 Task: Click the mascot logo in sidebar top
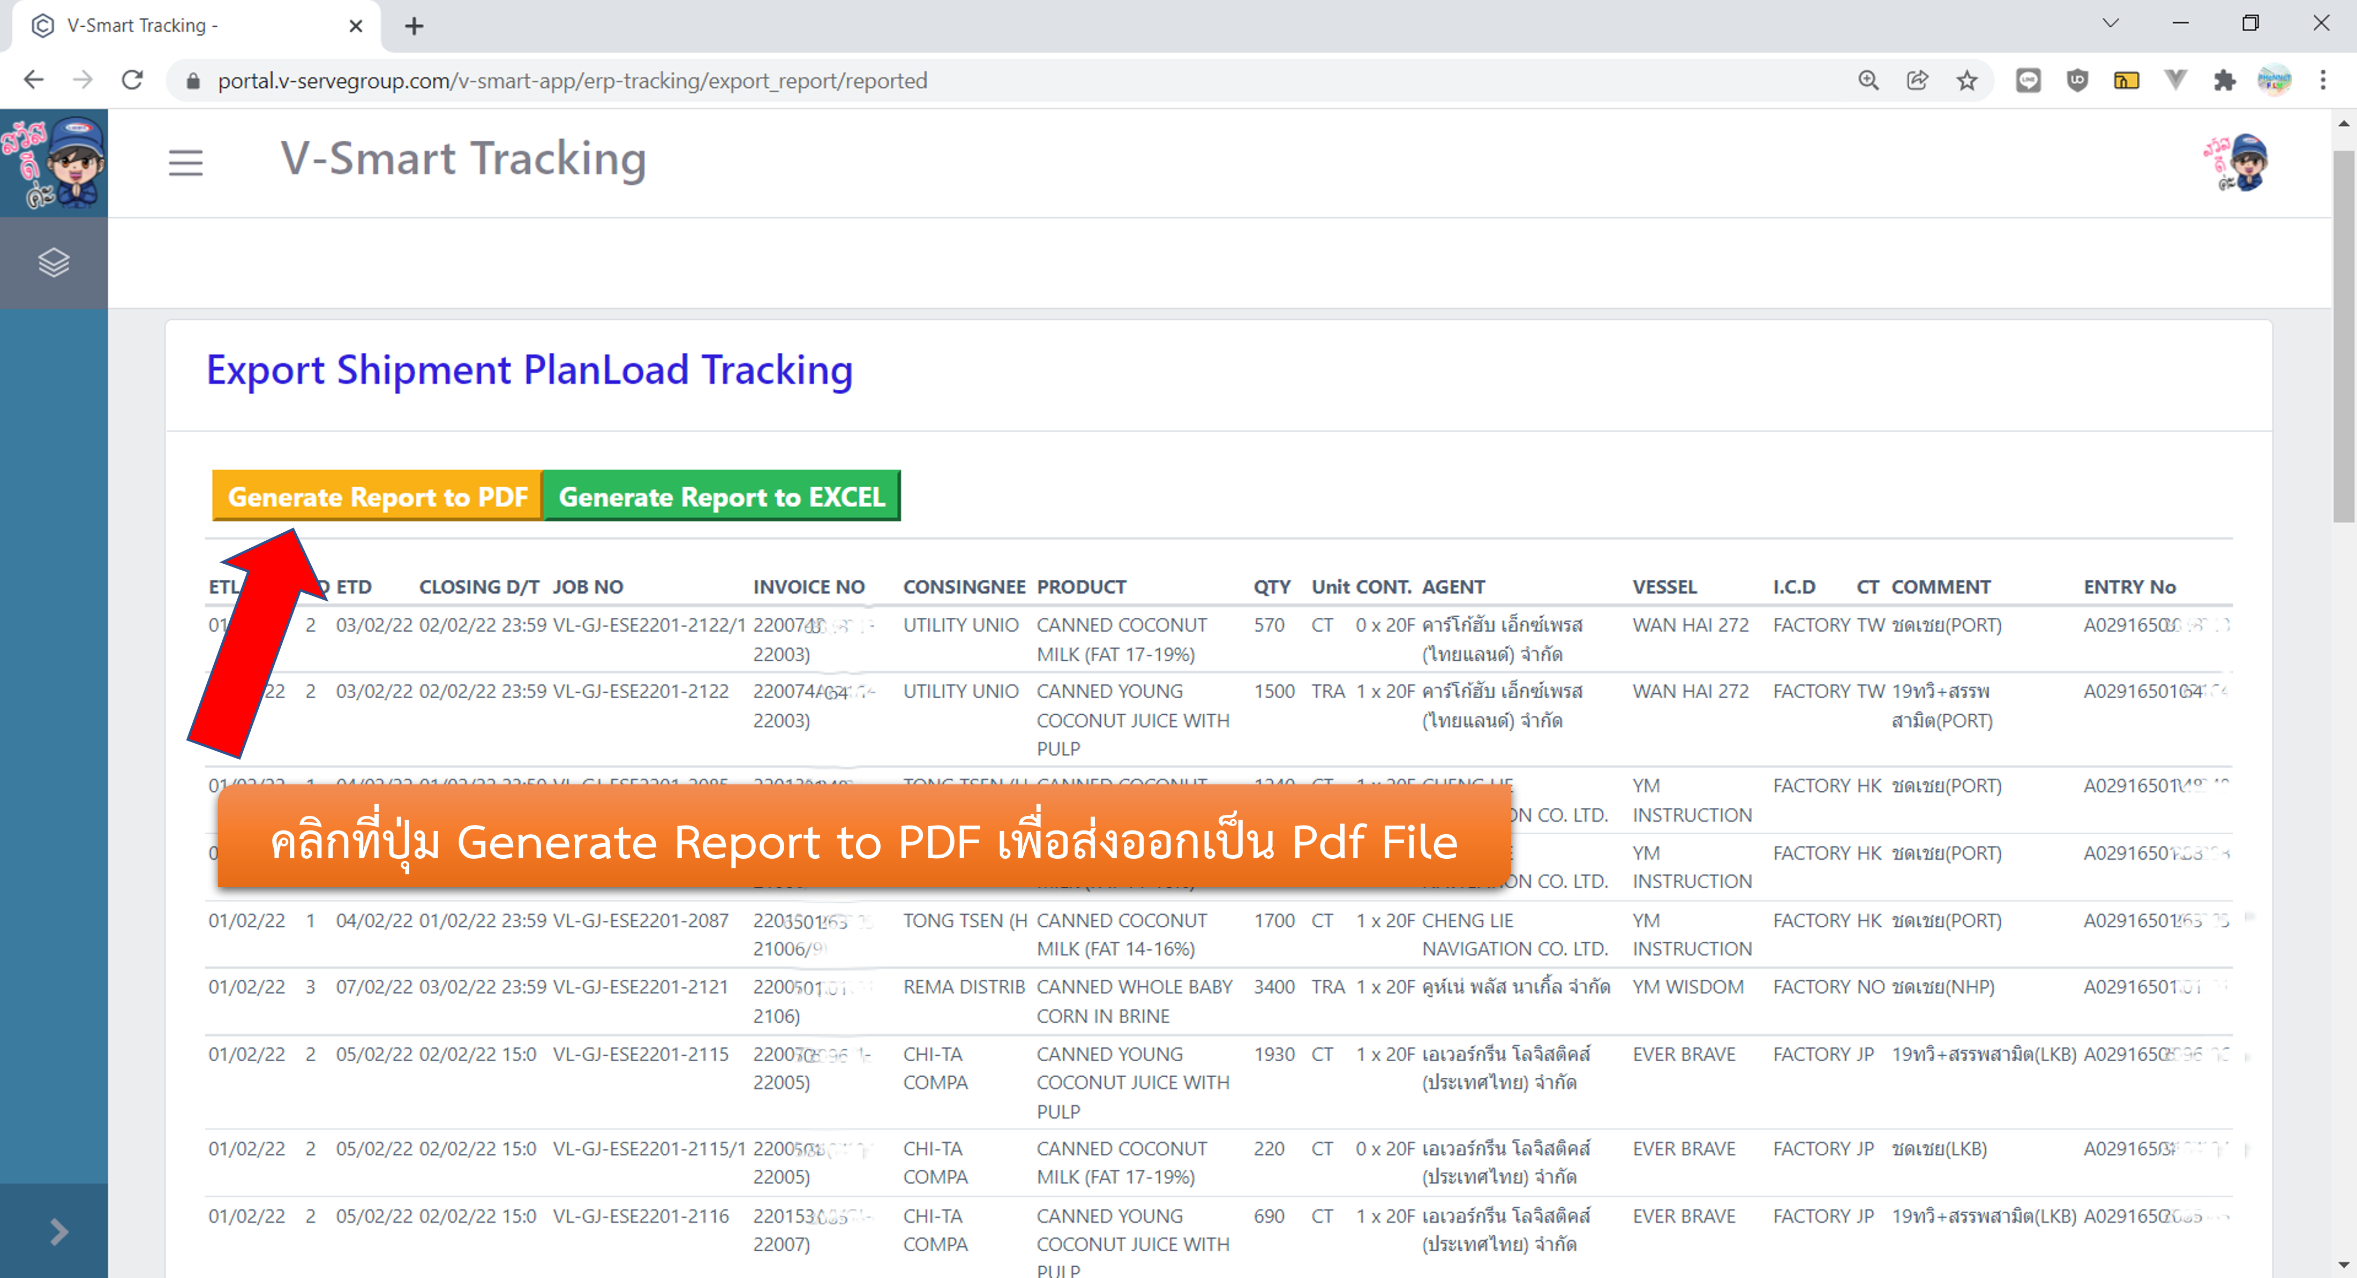[54, 163]
